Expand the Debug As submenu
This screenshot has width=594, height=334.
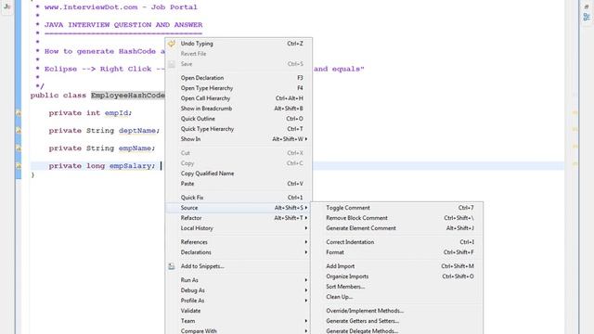pyautogui.click(x=239, y=290)
